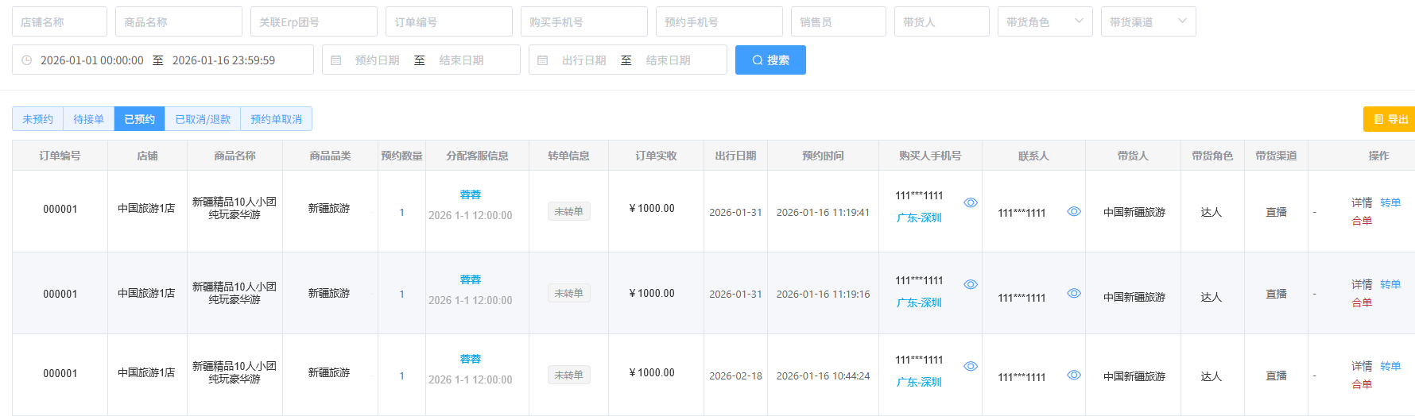Click the 预约日期 start date field
The height and width of the screenshot is (416, 1415).
pyautogui.click(x=377, y=60)
